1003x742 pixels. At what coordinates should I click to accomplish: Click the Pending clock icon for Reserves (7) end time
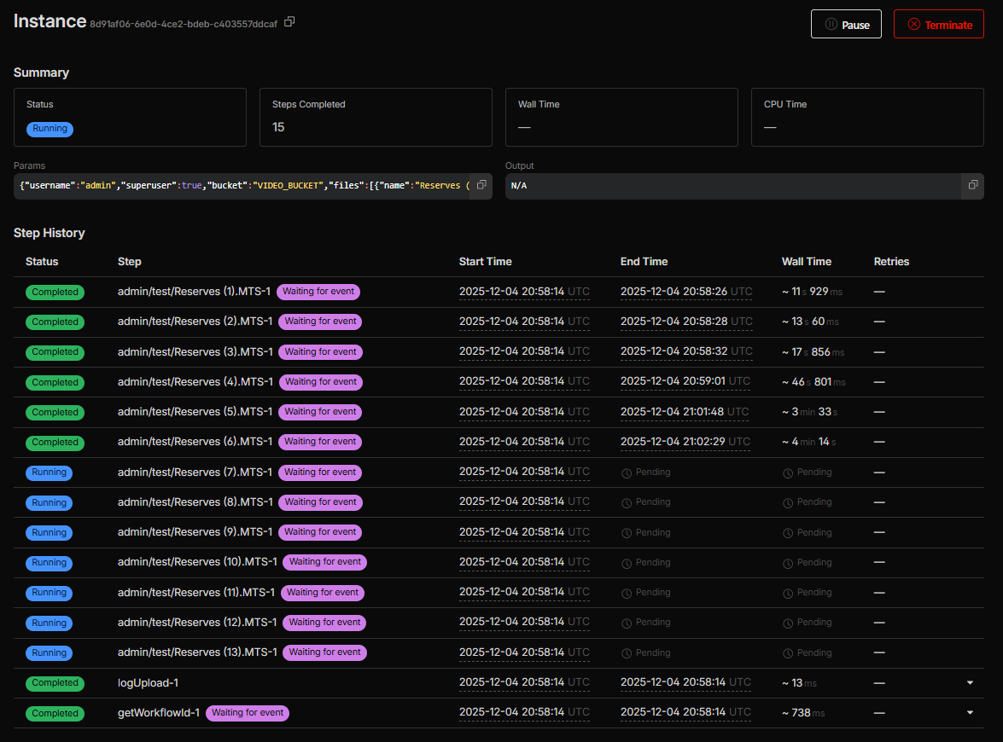pos(627,472)
